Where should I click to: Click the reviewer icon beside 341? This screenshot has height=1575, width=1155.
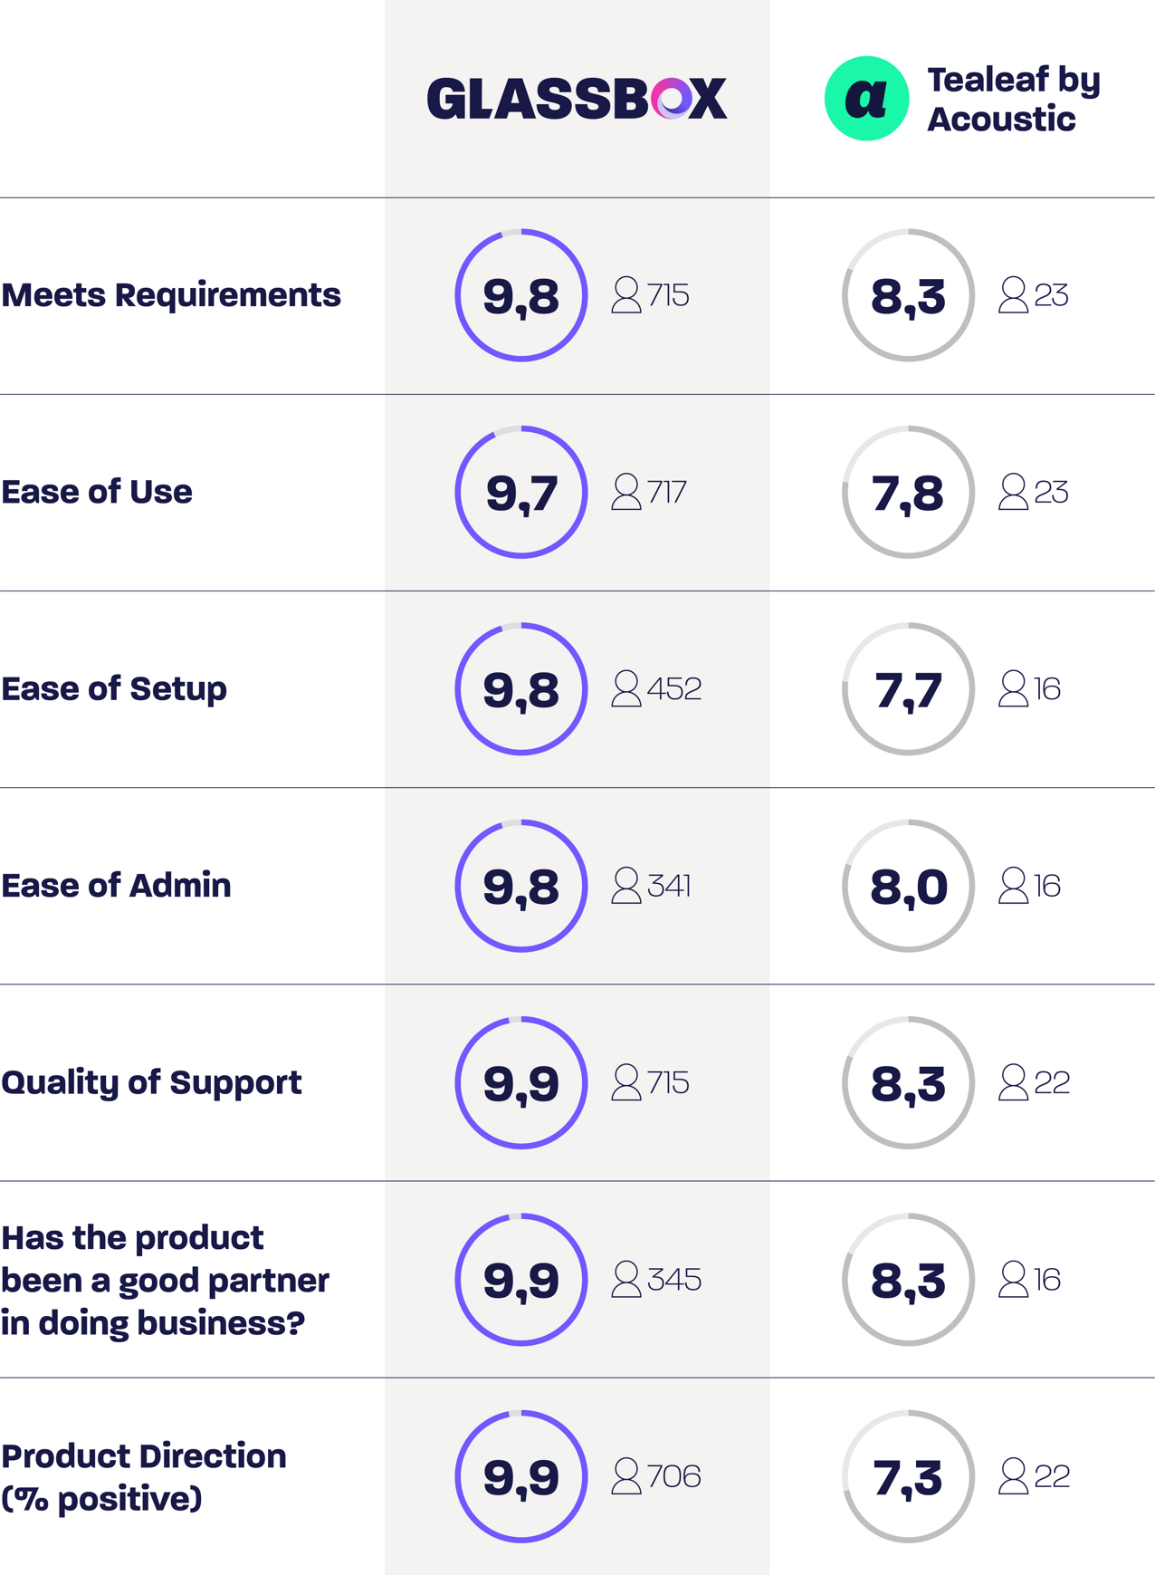click(x=625, y=885)
